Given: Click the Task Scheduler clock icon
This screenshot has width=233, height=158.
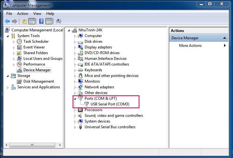Looking at the screenshot, I should coord(19,41).
